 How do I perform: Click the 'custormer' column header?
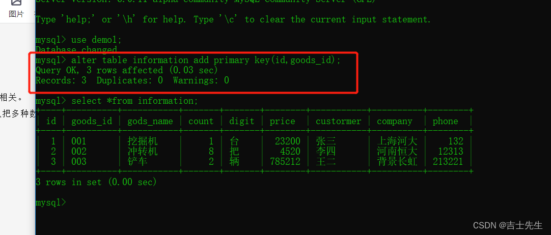[339, 122]
